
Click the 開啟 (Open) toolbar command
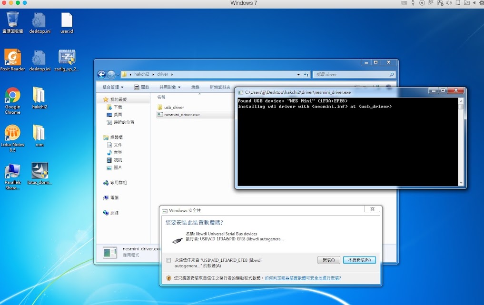(142, 88)
